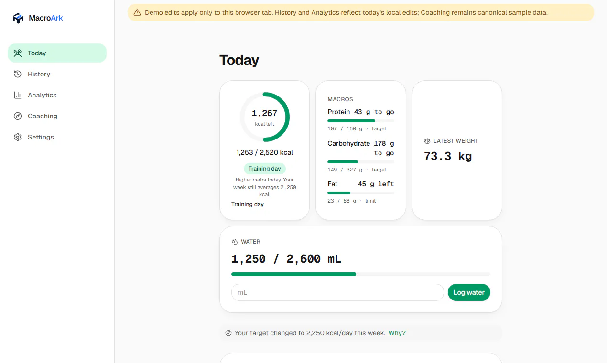
Task: Click the WATER card label
Action: (x=250, y=242)
